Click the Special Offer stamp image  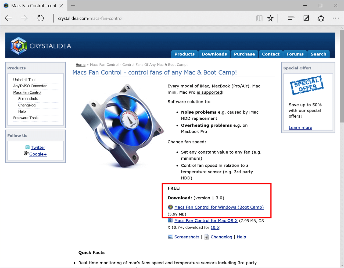pos(307,85)
